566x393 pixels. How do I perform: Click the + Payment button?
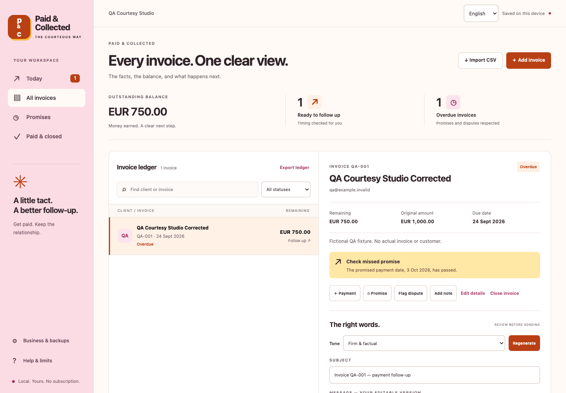tap(345, 293)
